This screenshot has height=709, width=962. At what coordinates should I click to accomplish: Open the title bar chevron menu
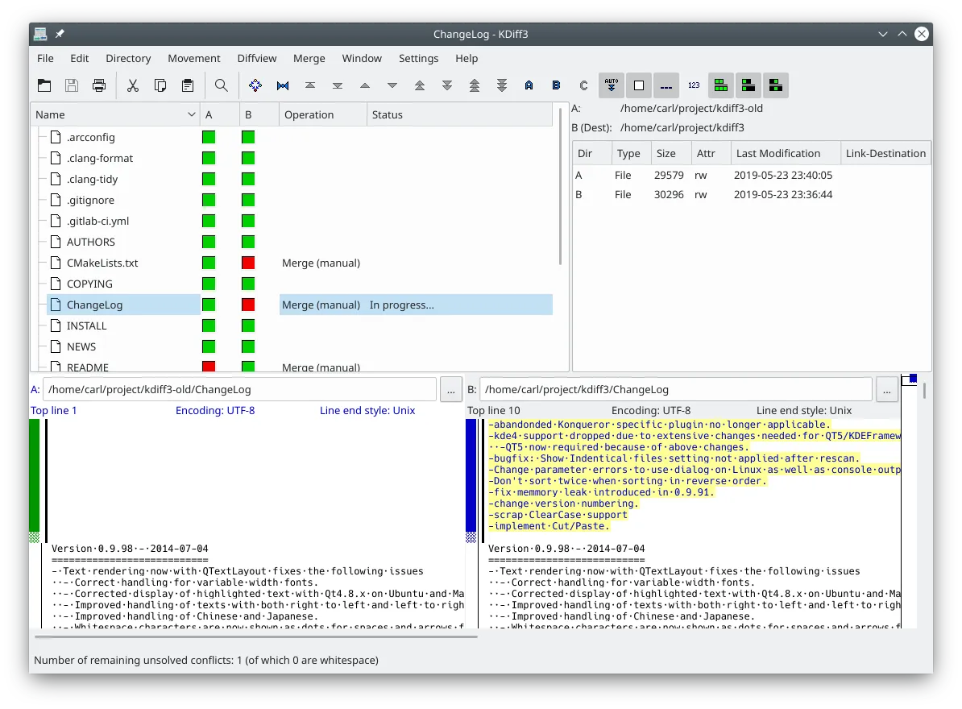tap(883, 34)
